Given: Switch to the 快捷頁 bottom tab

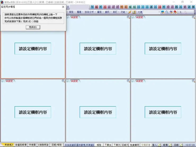Looking at the screenshot, I should pos(32,145).
